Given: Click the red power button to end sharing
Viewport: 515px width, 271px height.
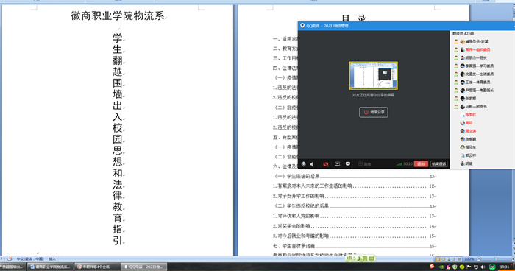Looking at the screenshot, I should click(x=374, y=112).
